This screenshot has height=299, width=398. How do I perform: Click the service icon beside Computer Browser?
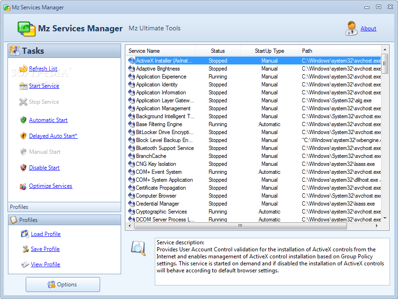(x=131, y=196)
